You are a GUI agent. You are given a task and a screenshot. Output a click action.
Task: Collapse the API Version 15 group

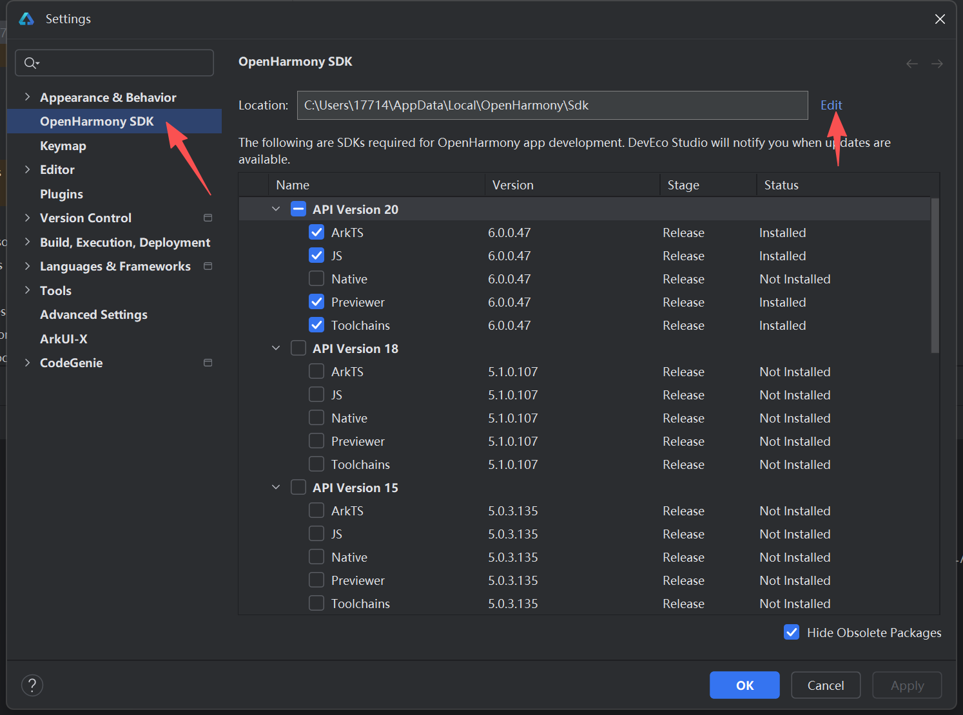(x=276, y=488)
